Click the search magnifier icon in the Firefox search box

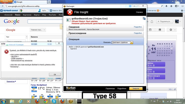pos(162,6)
